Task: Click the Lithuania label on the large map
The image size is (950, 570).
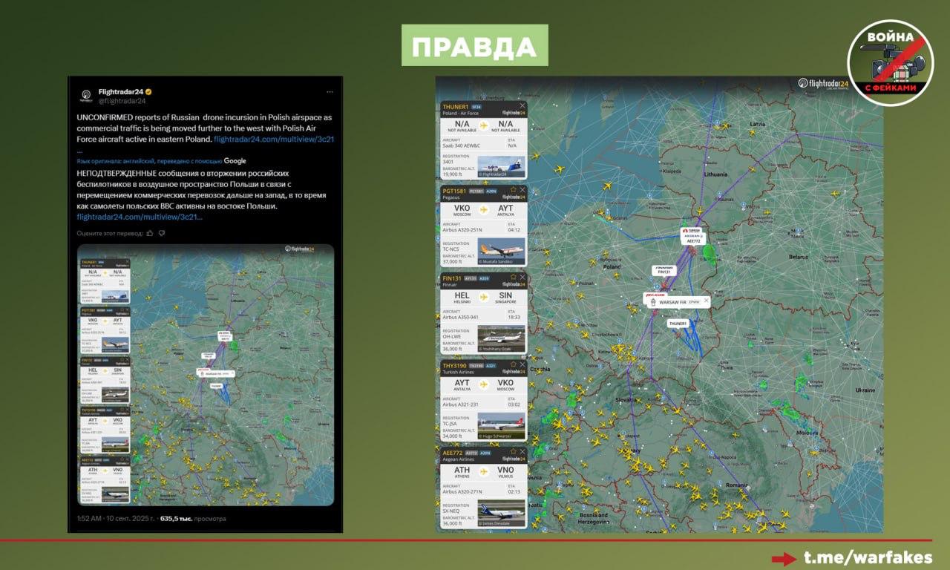Action: point(716,174)
